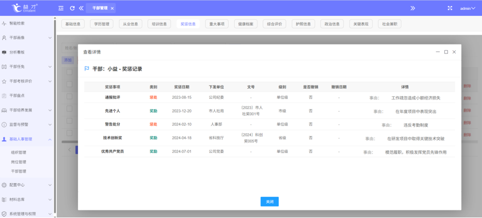Switch to the 培训信息 tab
The width and height of the screenshot is (482, 218).
click(159, 24)
